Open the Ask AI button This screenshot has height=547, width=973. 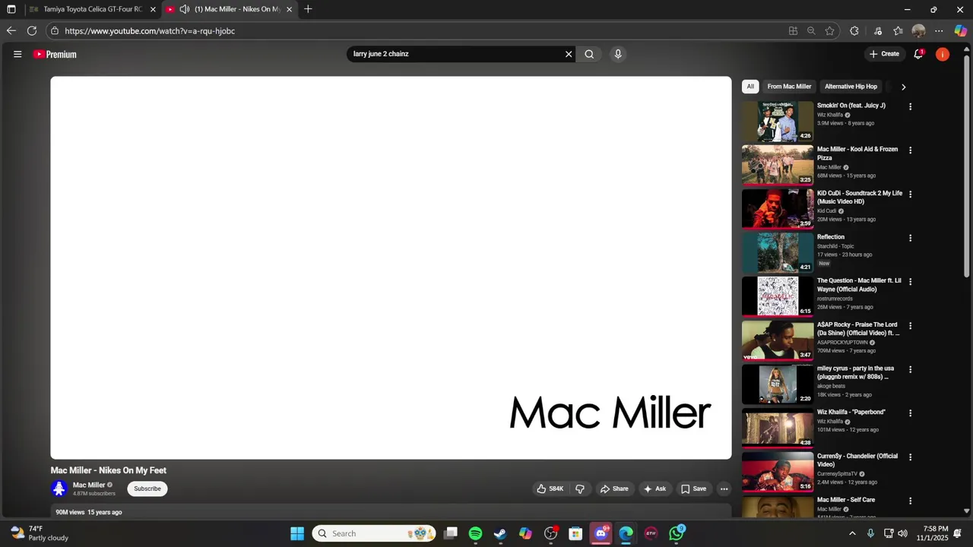654,489
